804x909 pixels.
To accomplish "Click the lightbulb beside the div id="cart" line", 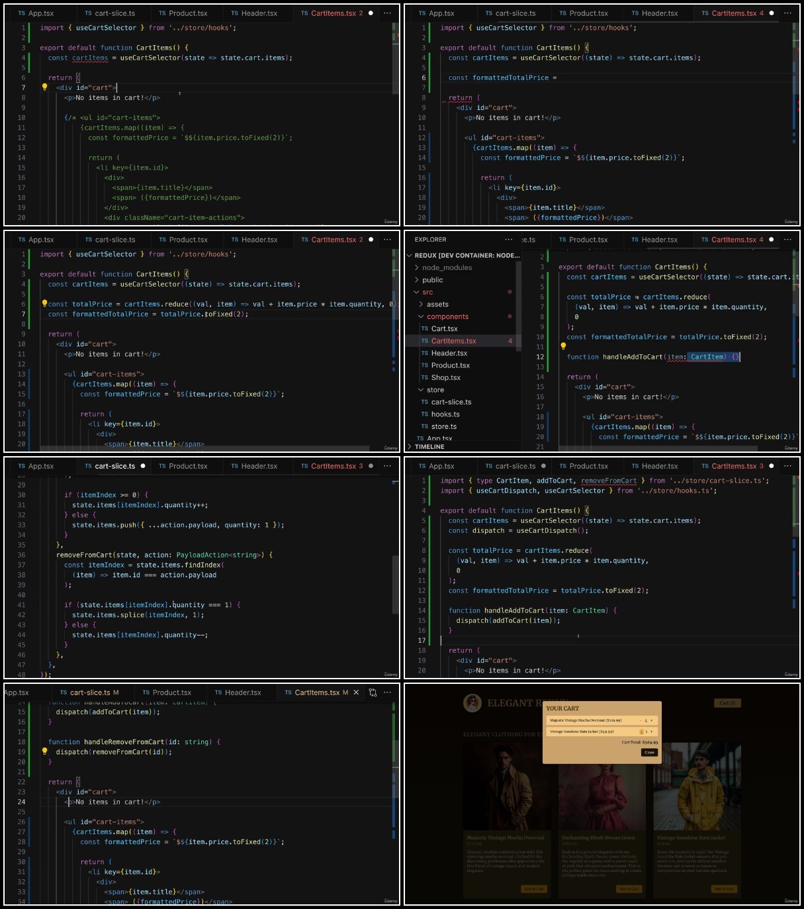I will tap(45, 87).
